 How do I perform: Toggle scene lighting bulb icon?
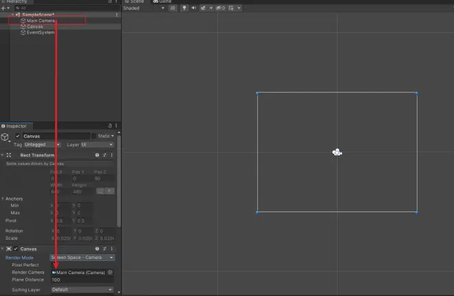pyautogui.click(x=184, y=8)
